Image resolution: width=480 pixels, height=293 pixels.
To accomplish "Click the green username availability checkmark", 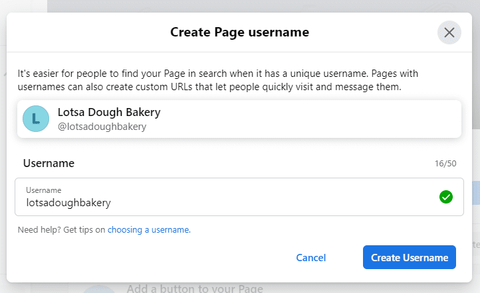I will (x=446, y=197).
